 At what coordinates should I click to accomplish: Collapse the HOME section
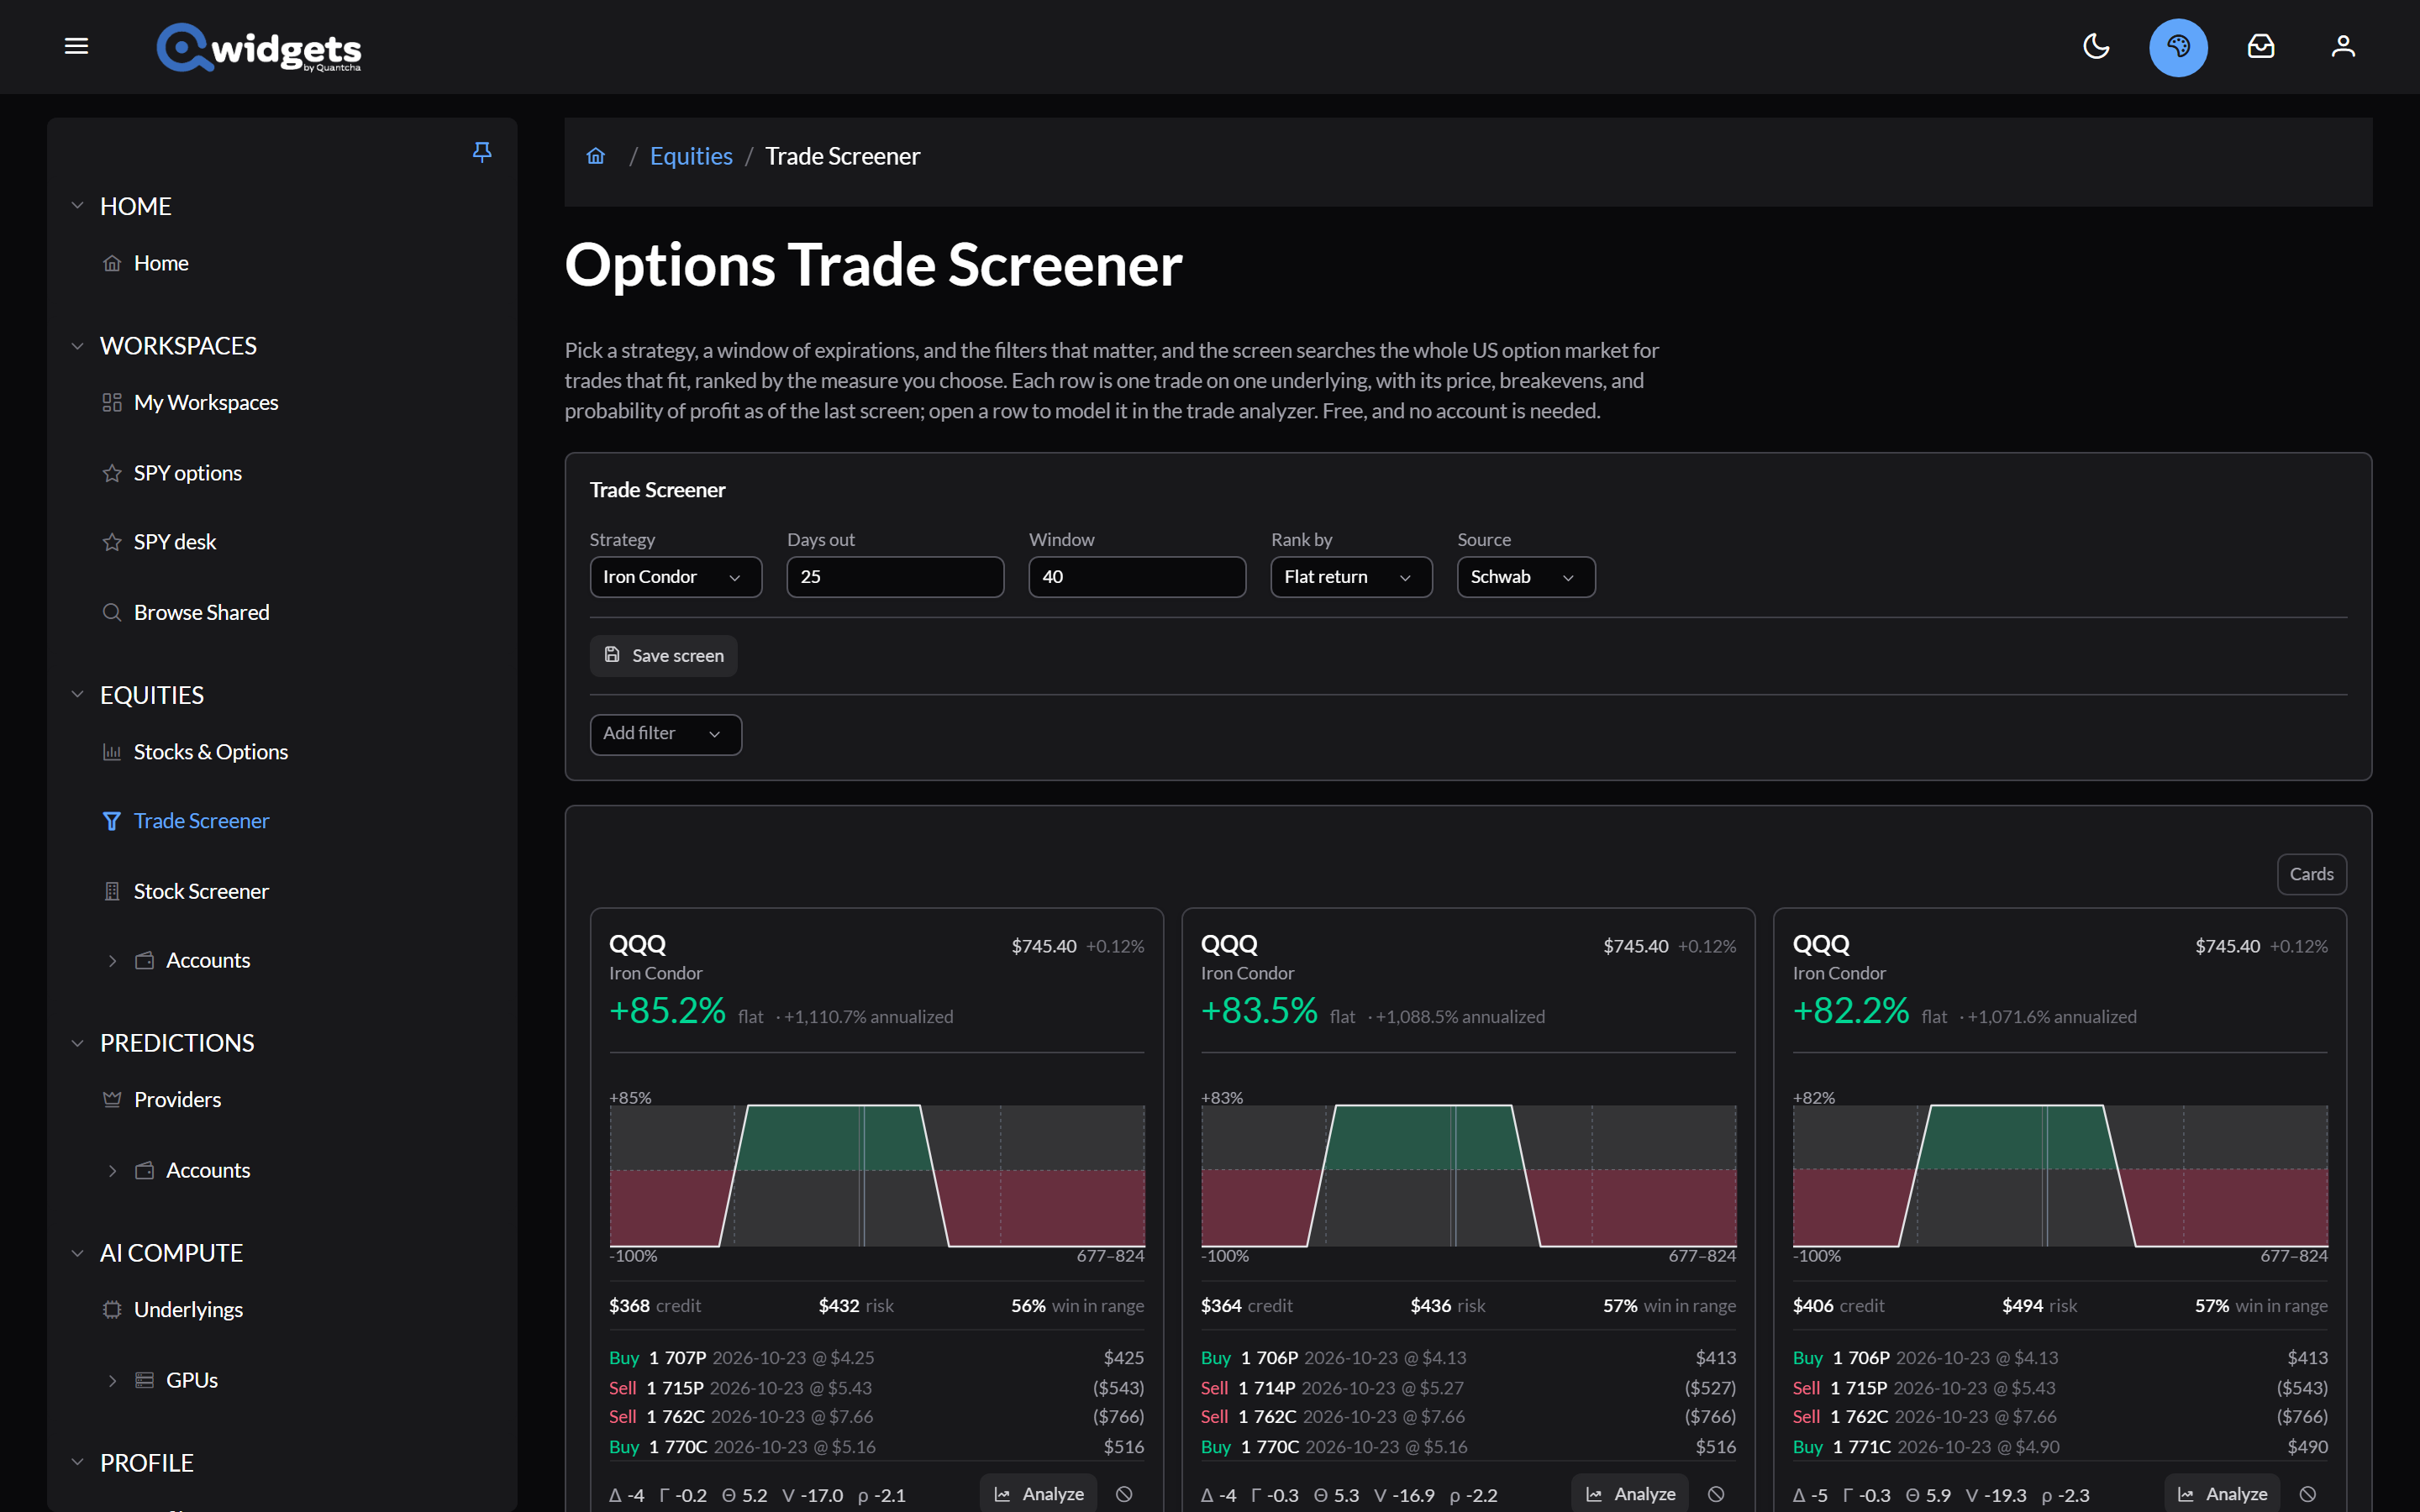click(x=77, y=206)
